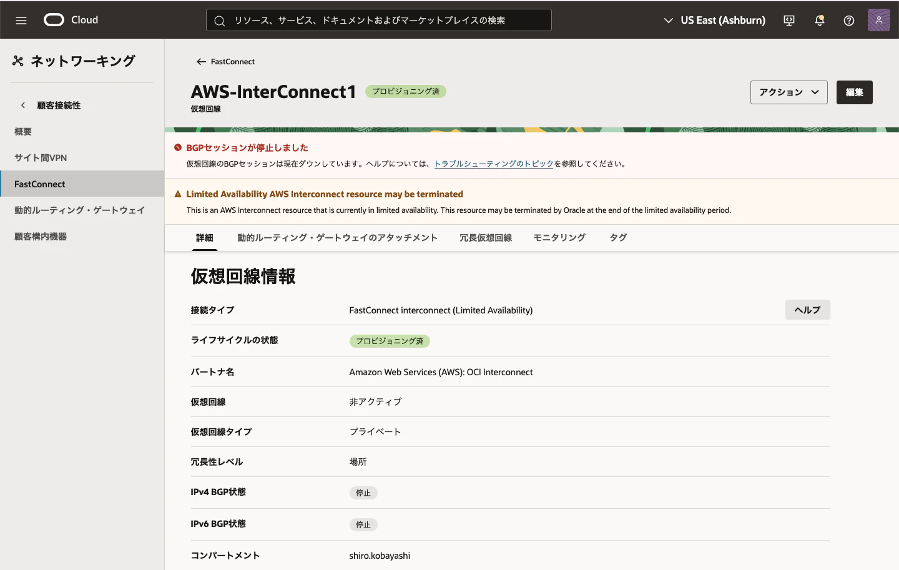Click the back arrow beside FastConnect
Screen dimensions: 899x570
point(201,62)
